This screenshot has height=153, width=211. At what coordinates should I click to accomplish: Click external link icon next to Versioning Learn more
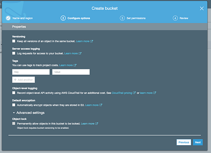point(91,41)
